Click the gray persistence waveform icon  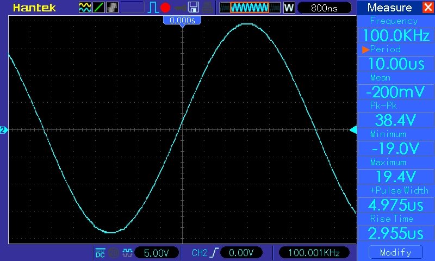point(112,8)
